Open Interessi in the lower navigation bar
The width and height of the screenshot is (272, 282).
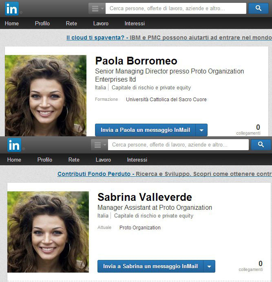pyautogui.click(x=137, y=160)
